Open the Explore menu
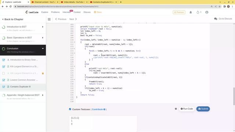This screenshot has width=235, height=132. coord(45,12)
